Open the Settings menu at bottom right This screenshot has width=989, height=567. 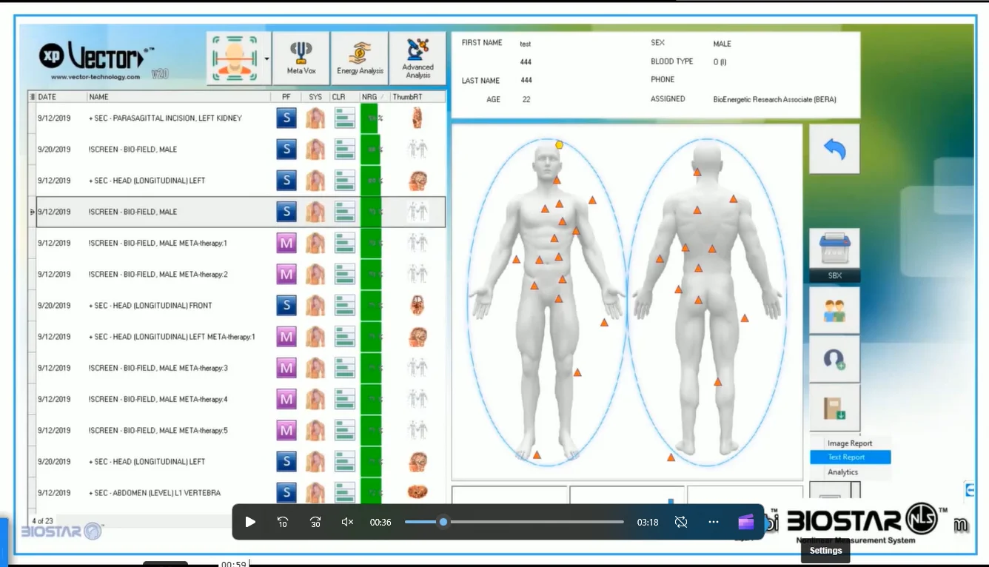(825, 550)
